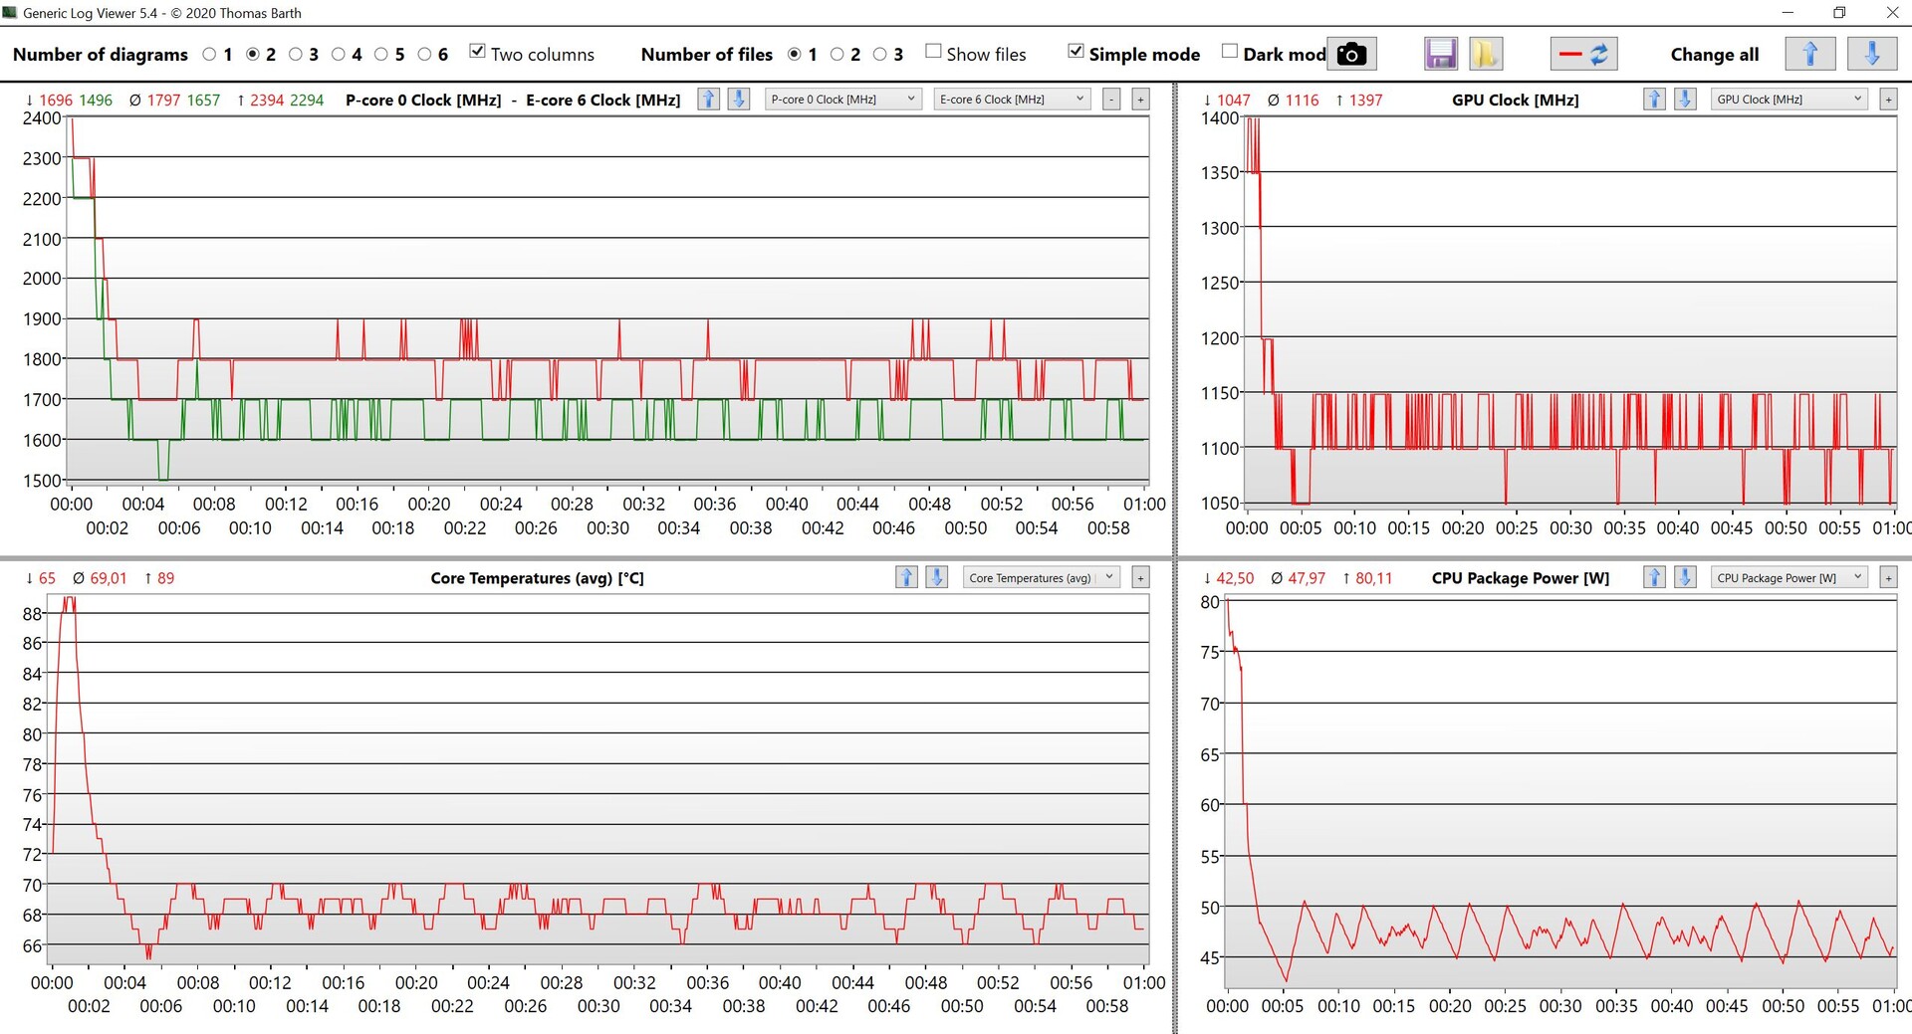Enable the Dark mode checkbox

(x=1230, y=52)
